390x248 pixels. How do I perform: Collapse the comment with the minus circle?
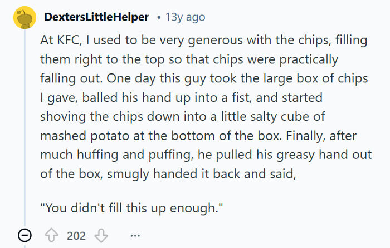pyautogui.click(x=24, y=235)
